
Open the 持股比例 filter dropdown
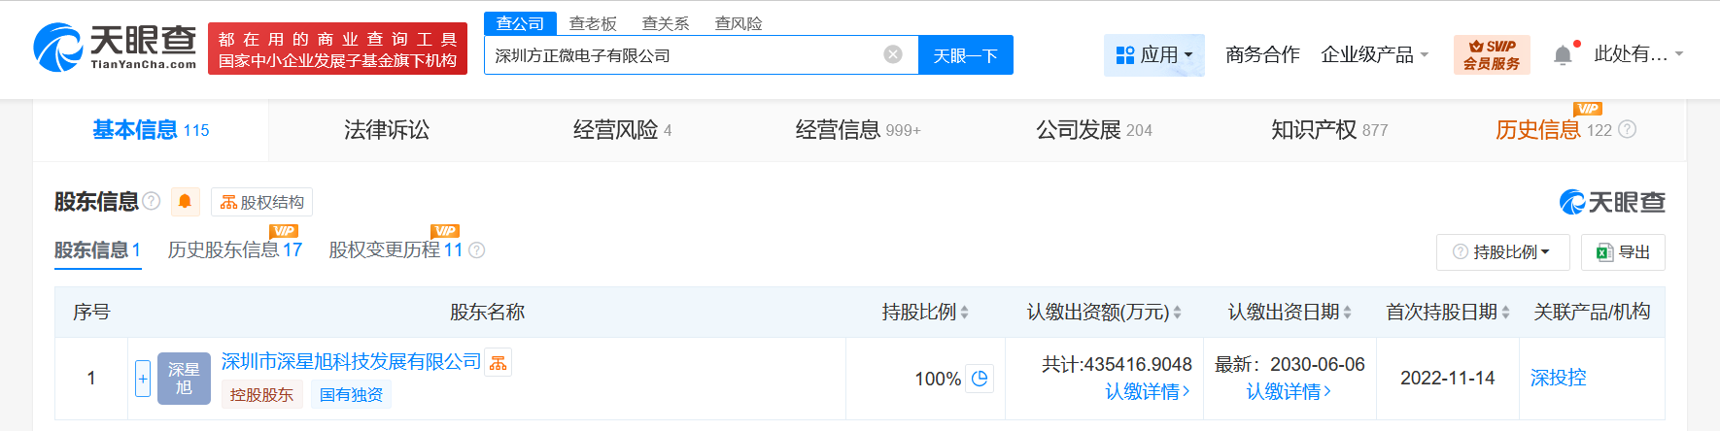1502,252
